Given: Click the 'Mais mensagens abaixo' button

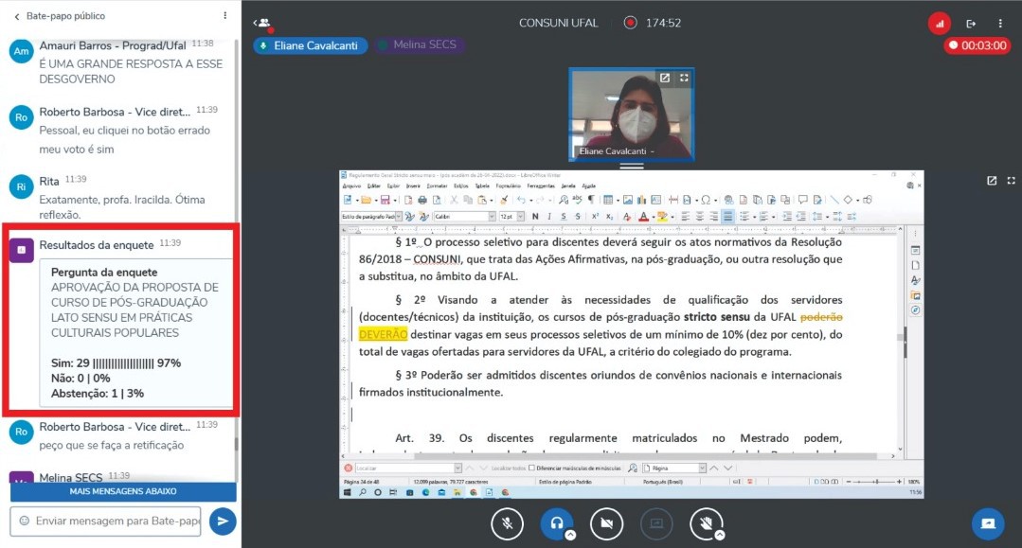Looking at the screenshot, I should pyautogui.click(x=123, y=492).
